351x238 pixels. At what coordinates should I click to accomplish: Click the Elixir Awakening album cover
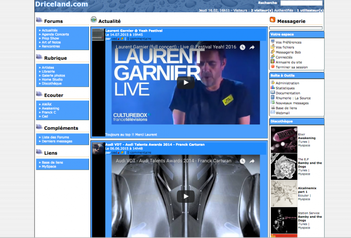pyautogui.click(x=284, y=139)
